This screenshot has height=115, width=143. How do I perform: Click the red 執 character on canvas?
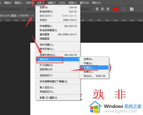pyautogui.click(x=98, y=94)
